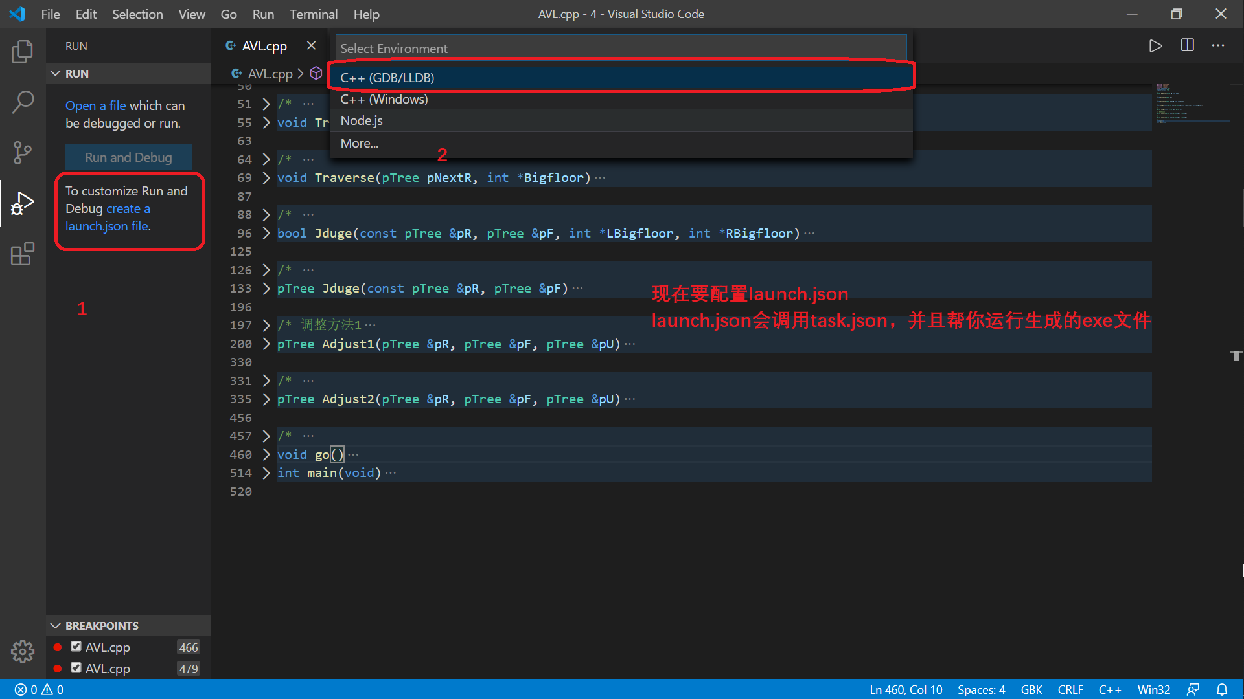Expand folded comment at line 51
Viewport: 1244px width, 699px height.
pos(266,104)
